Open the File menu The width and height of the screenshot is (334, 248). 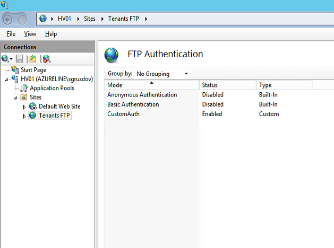(11, 34)
